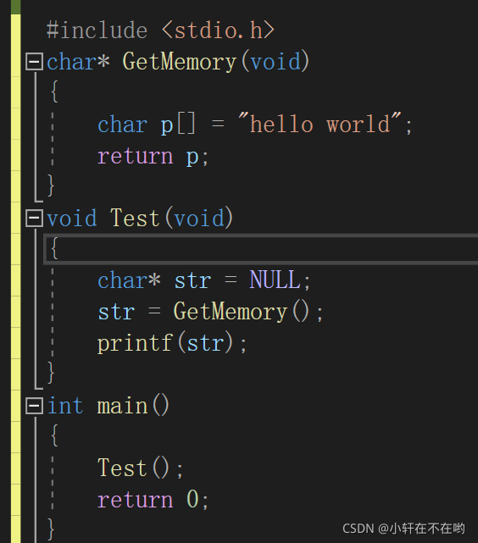The width and height of the screenshot is (478, 543).
Task: Click the return p statement
Action: pyautogui.click(x=153, y=156)
